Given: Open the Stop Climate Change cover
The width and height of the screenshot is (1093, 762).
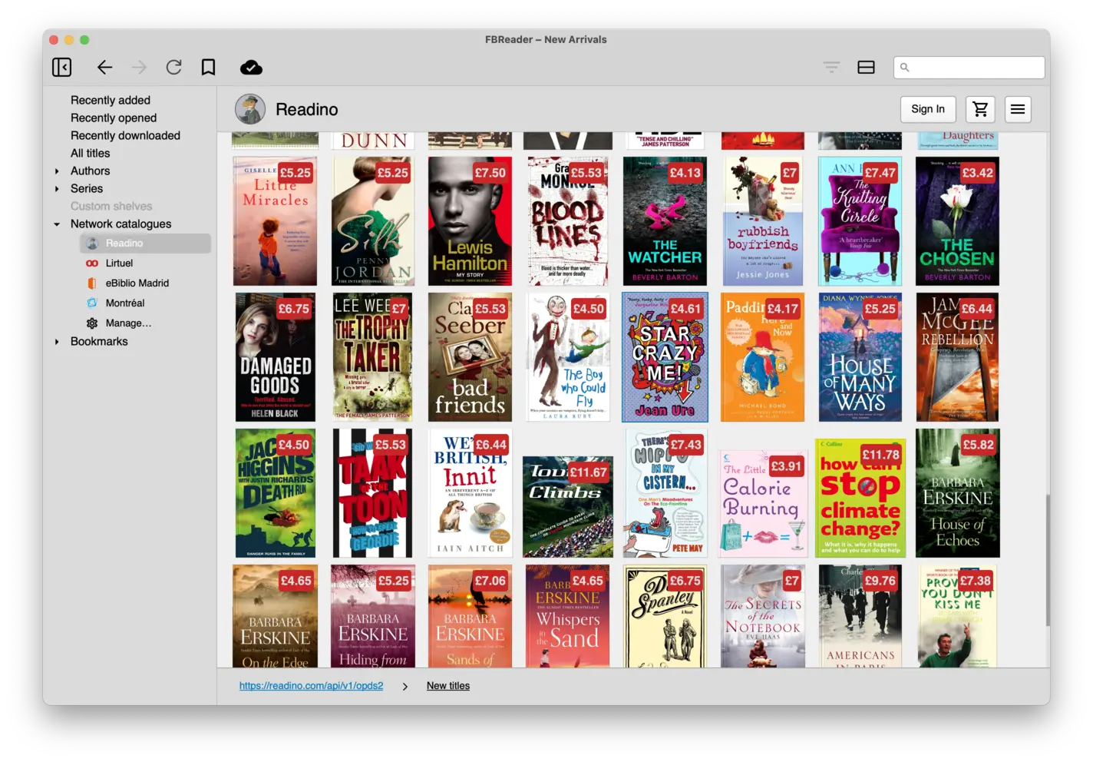Looking at the screenshot, I should (x=860, y=499).
